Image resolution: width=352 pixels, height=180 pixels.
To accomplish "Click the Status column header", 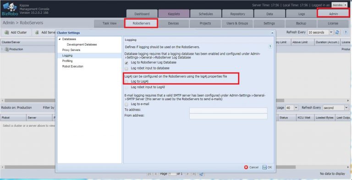I will 287,118.
